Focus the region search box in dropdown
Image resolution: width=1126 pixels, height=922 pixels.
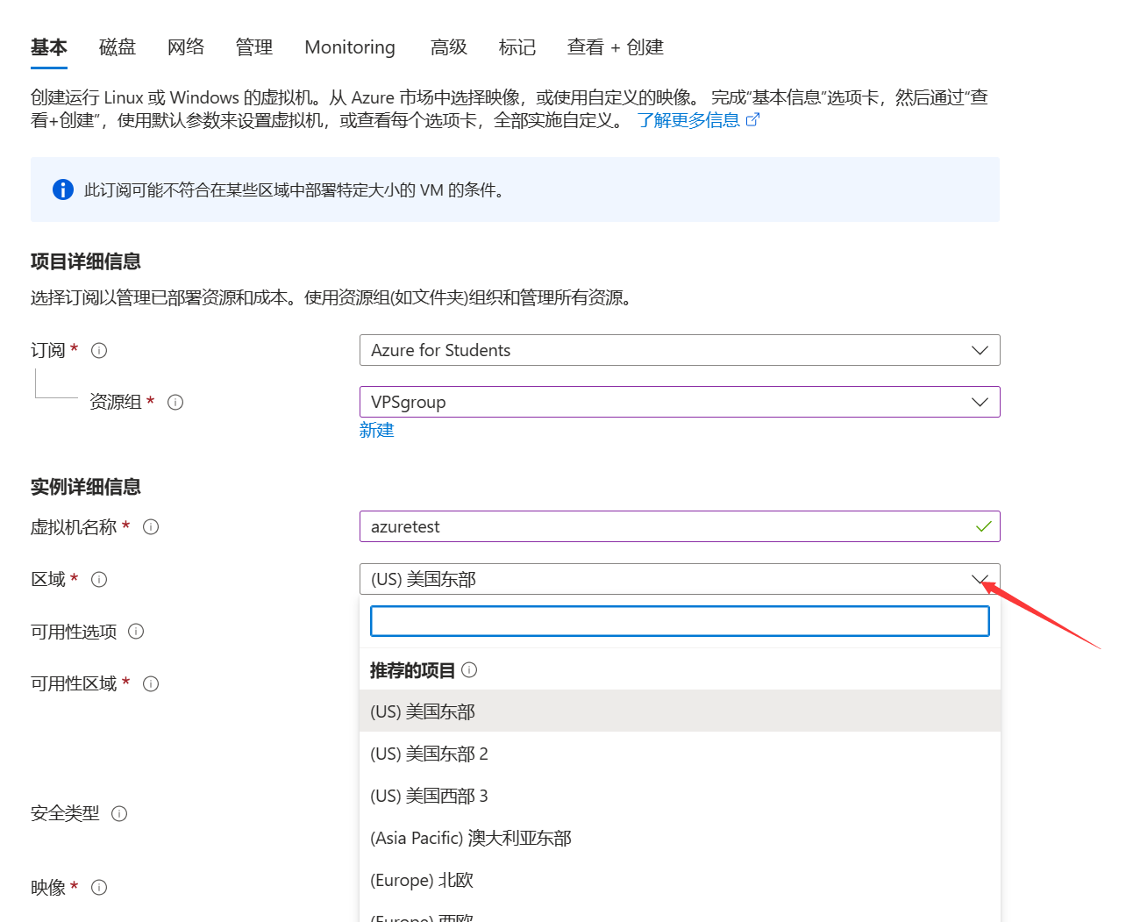[x=680, y=621]
